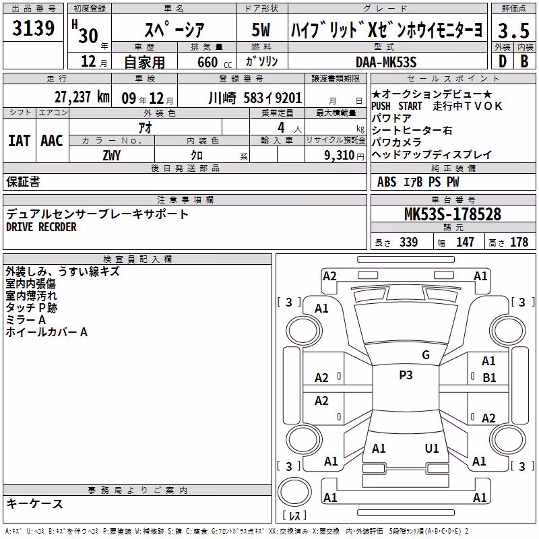Image resolution: width=539 pixels, height=539 pixels.
Task: Click the interior color クロ
Action: pyautogui.click(x=197, y=156)
